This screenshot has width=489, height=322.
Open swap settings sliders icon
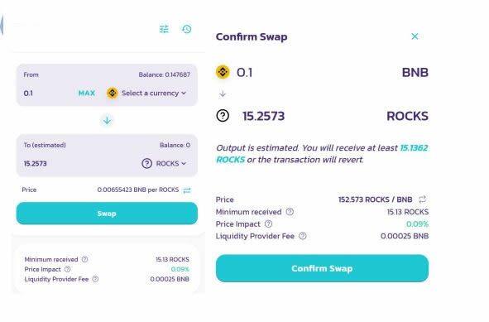164,29
